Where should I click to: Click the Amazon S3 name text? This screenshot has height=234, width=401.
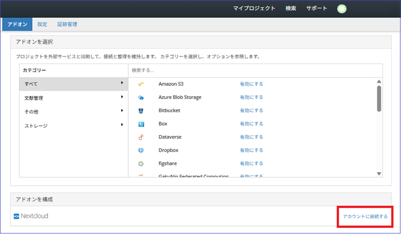tap(171, 84)
